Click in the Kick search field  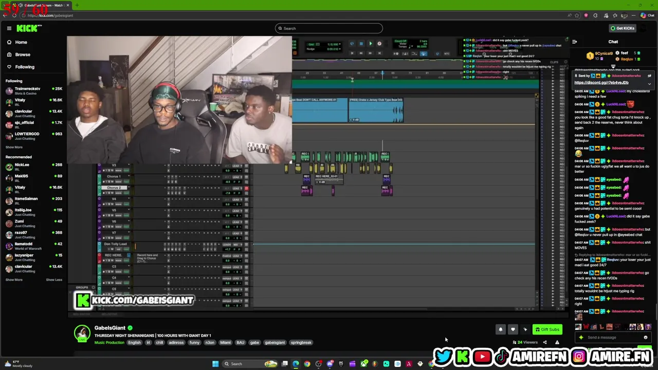pyautogui.click(x=329, y=28)
